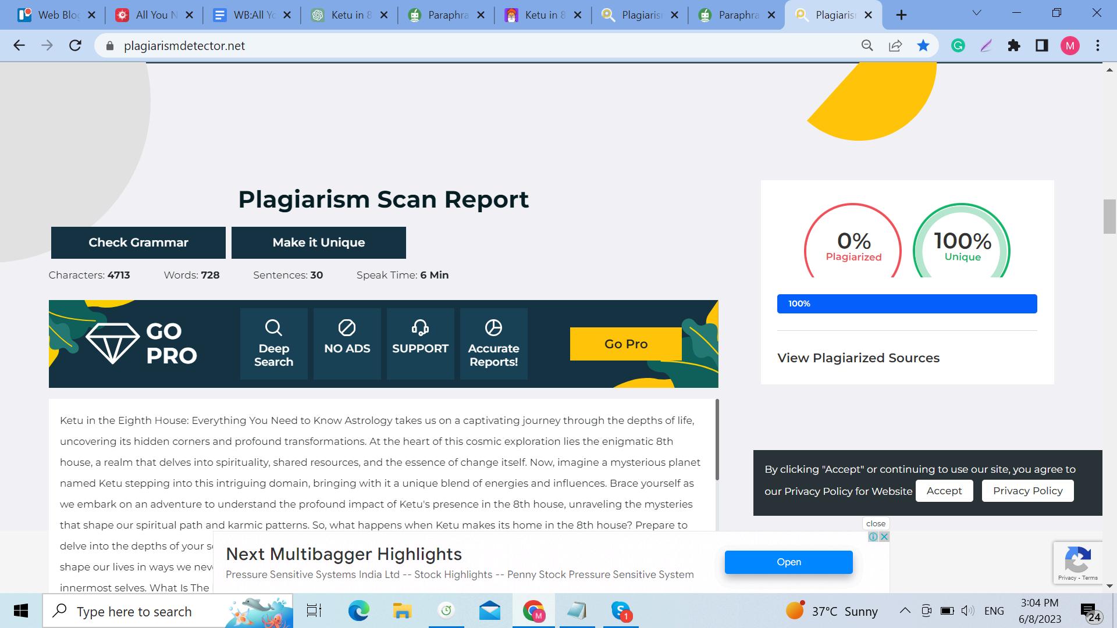The height and width of the screenshot is (628, 1117).
Task: Close the active Plagiarism tab
Action: pos(868,15)
